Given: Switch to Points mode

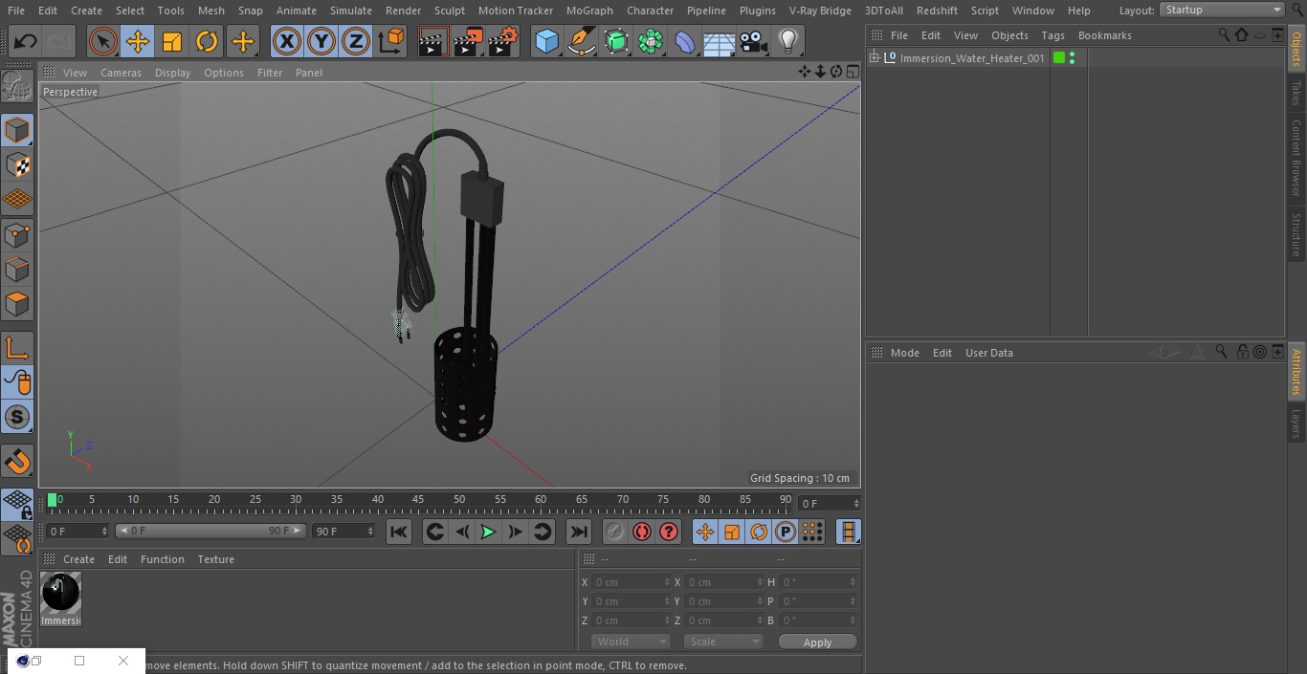Looking at the screenshot, I should [17, 235].
